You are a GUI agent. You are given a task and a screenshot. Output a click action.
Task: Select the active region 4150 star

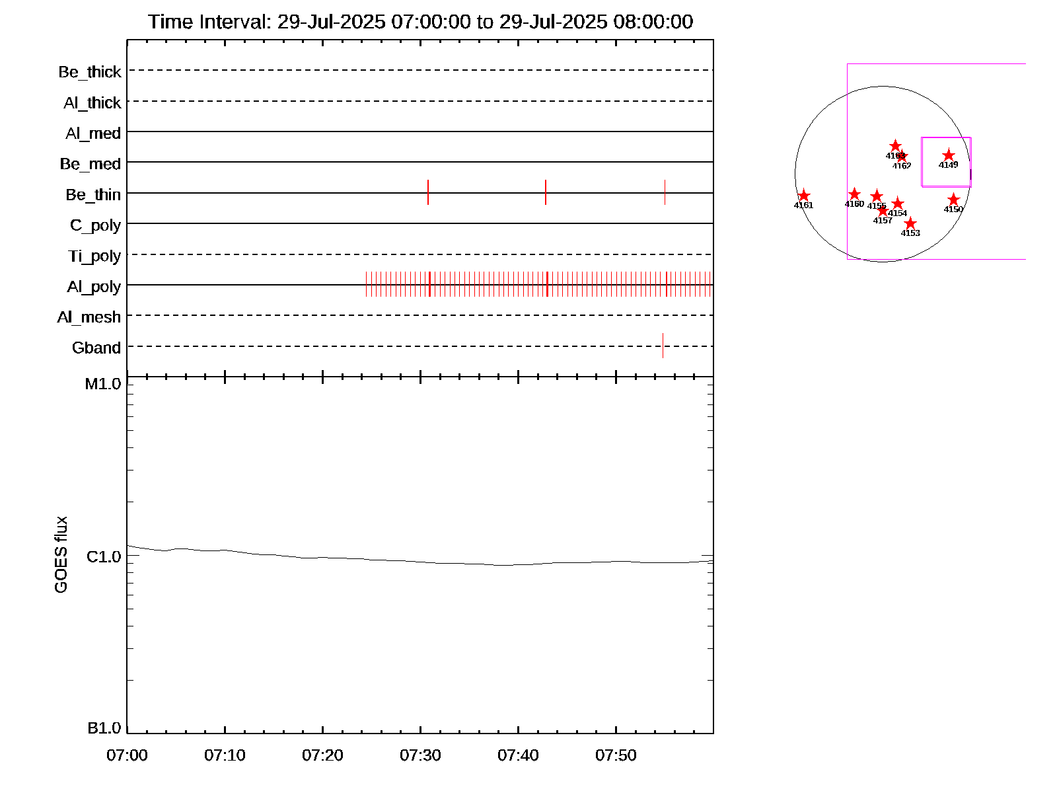(953, 200)
